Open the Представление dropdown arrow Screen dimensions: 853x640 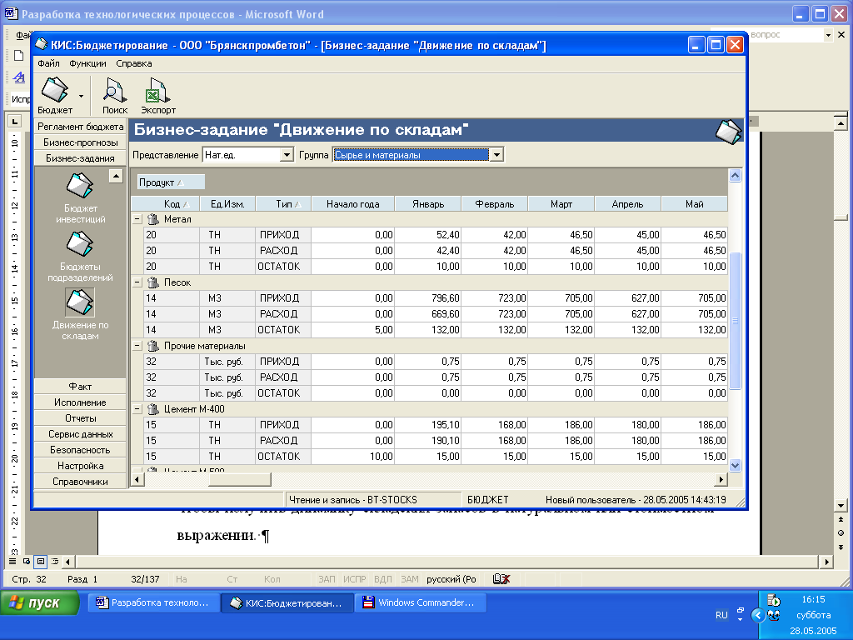(x=287, y=155)
